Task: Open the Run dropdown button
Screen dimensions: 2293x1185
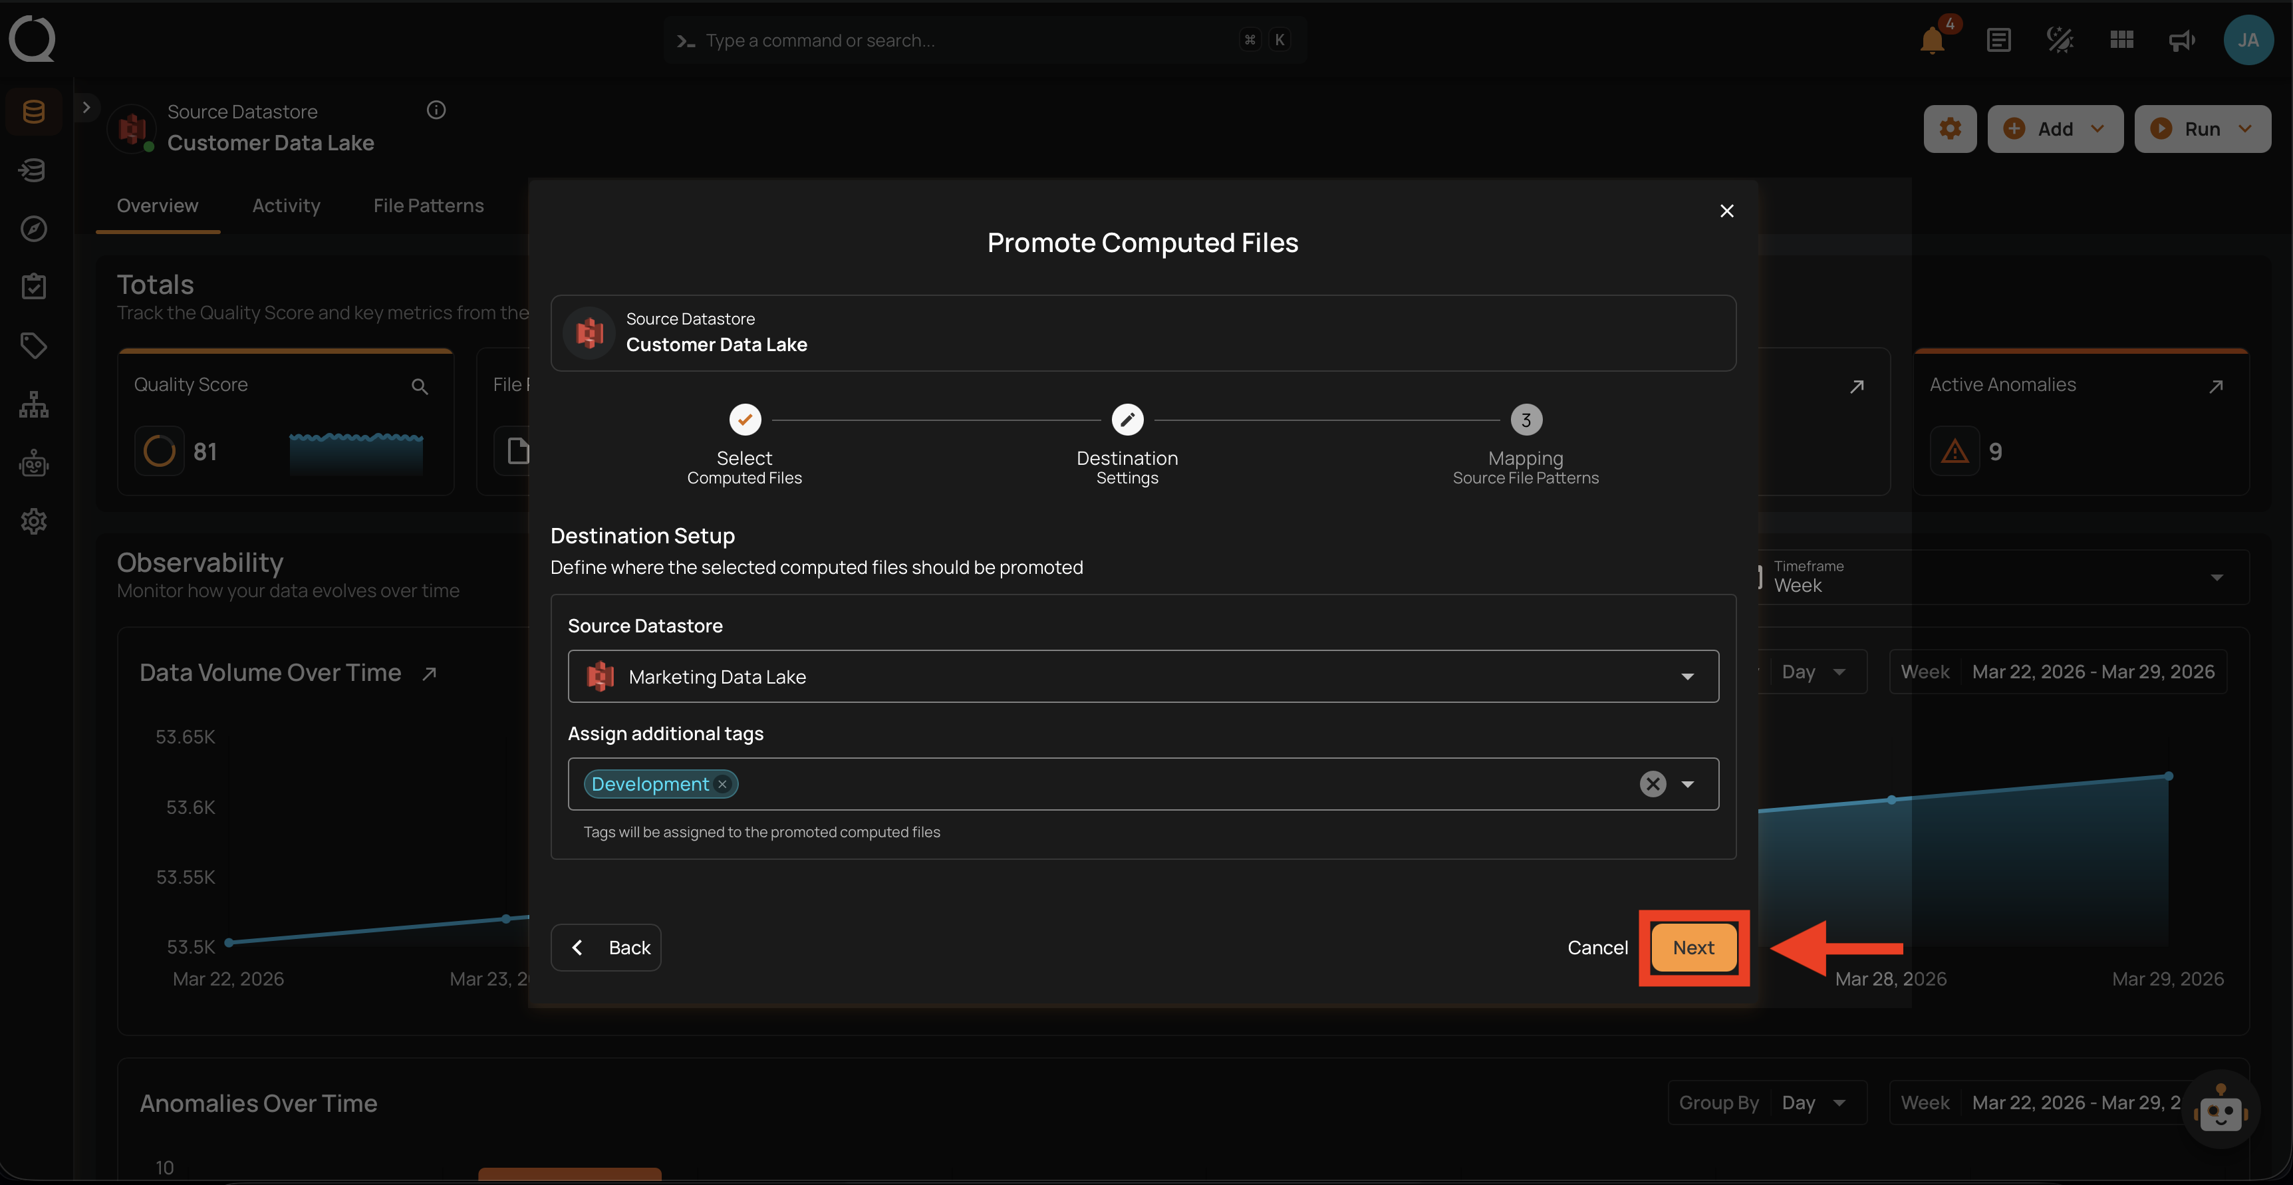Action: tap(2203, 129)
